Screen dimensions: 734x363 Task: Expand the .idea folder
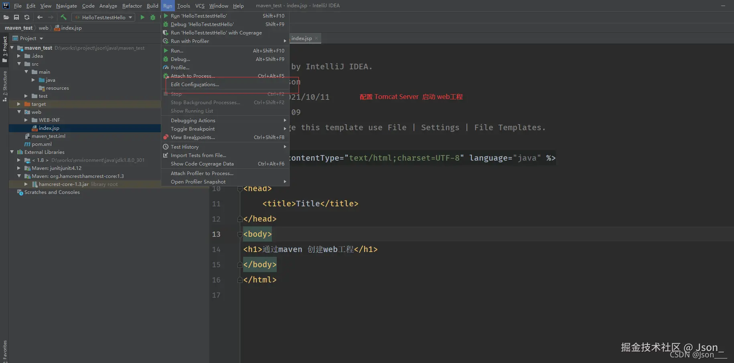tap(19, 56)
